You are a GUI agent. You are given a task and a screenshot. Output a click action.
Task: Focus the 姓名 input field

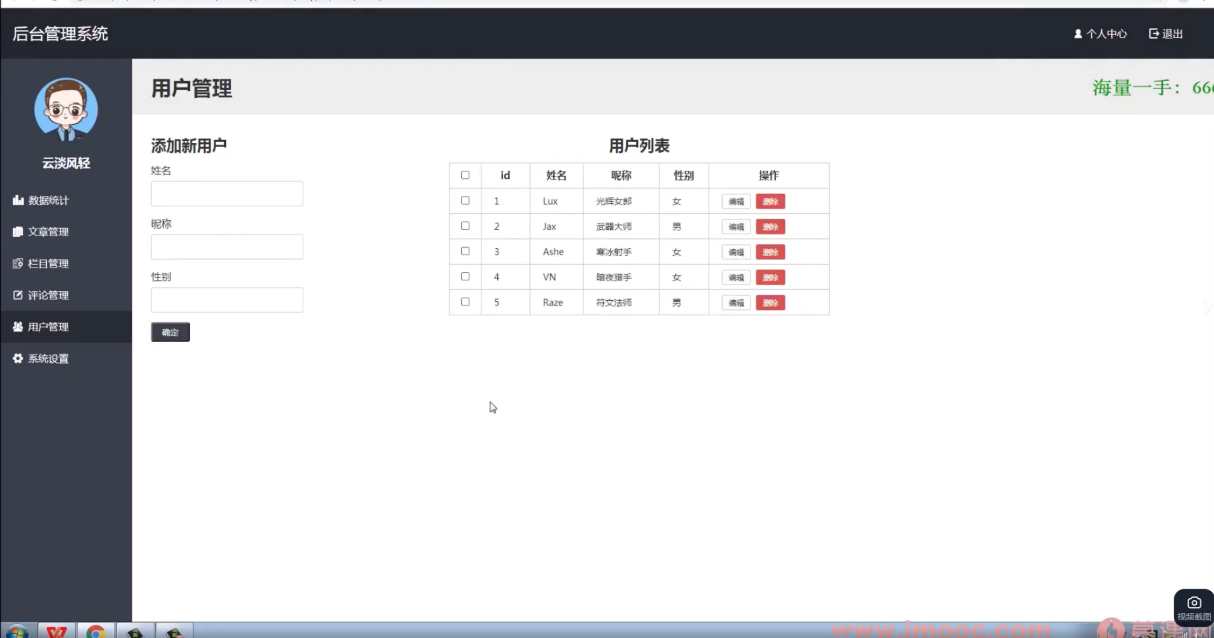tap(227, 193)
